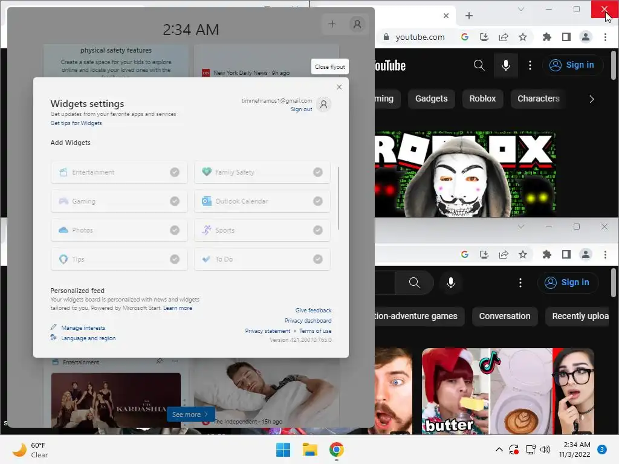
Task: Open Chrome three-dot menu in upper window
Action: coord(605,37)
